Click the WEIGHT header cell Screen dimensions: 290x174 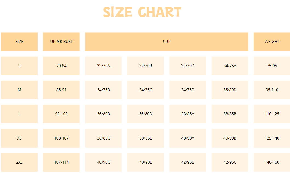(x=272, y=42)
